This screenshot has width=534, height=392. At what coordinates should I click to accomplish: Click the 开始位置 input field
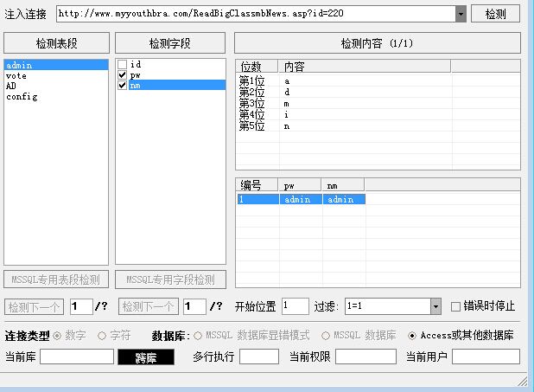click(x=296, y=306)
